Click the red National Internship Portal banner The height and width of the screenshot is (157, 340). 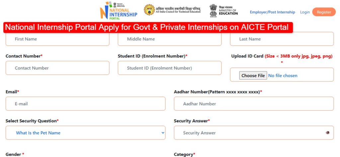click(x=148, y=27)
